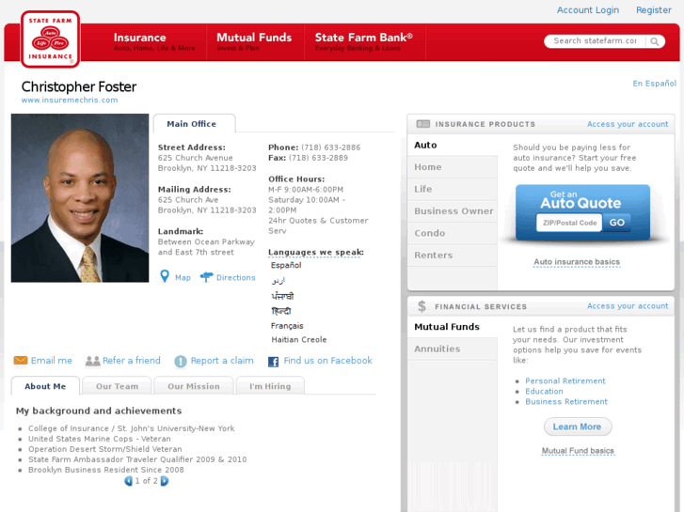Click the Directions signpost icon
The width and height of the screenshot is (684, 512).
pos(206,277)
